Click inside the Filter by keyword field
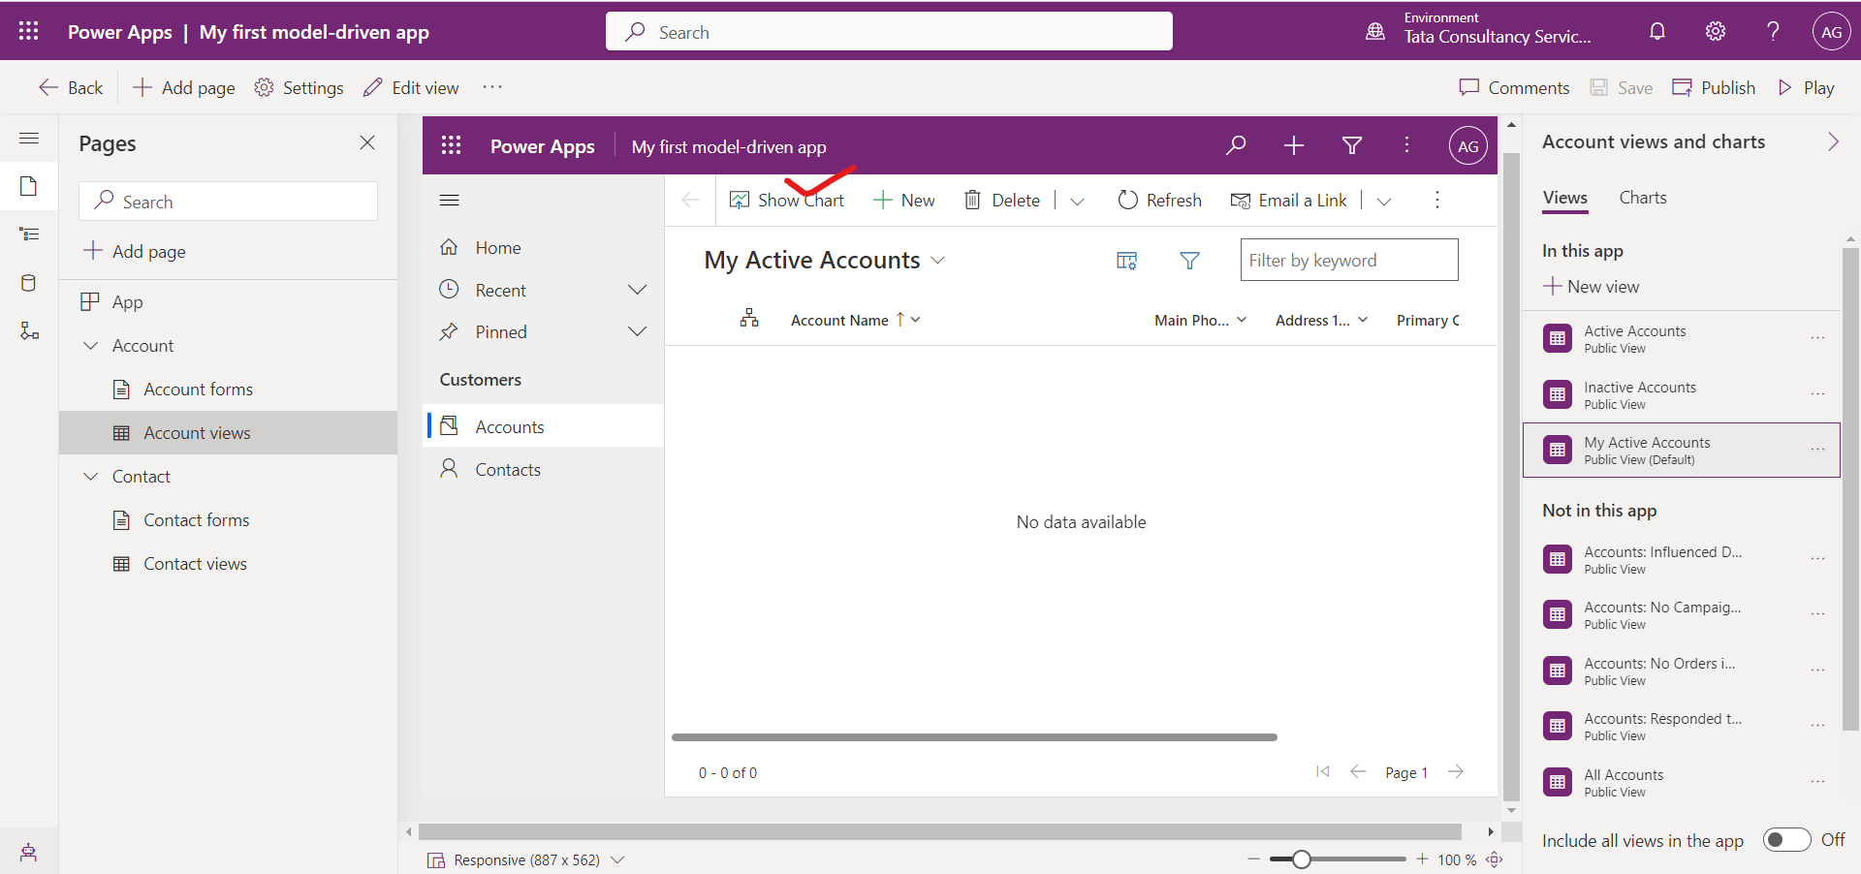 (1348, 260)
